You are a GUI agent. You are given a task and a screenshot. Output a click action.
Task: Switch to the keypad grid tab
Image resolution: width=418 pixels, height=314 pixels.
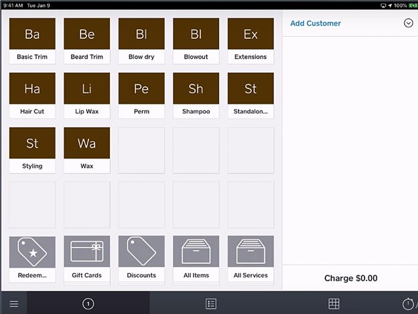point(334,303)
